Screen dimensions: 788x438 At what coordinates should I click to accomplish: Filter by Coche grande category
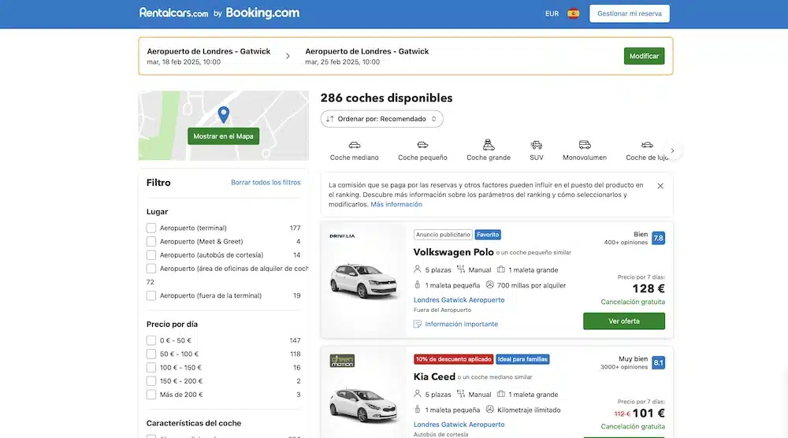click(489, 150)
